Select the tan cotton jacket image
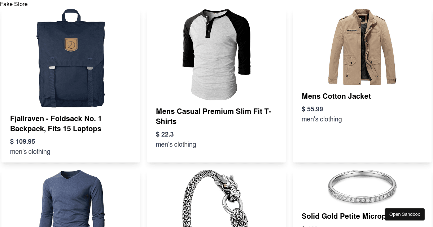 (362, 47)
